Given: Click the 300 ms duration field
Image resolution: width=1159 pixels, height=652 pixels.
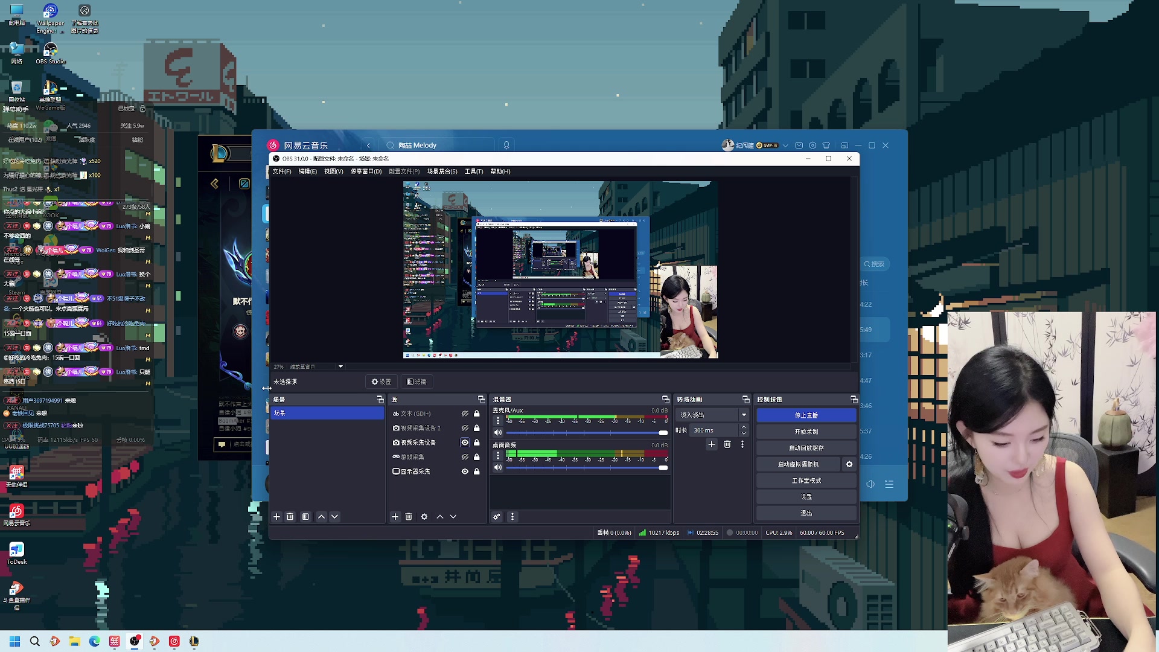Looking at the screenshot, I should [x=714, y=430].
